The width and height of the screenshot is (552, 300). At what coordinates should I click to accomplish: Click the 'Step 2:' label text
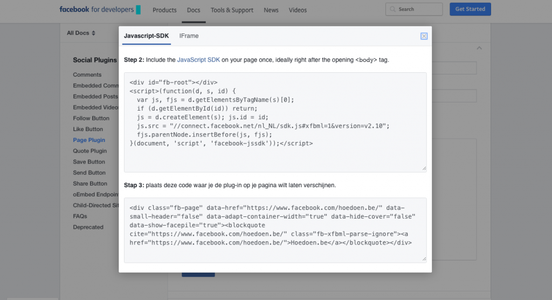pyautogui.click(x=134, y=60)
